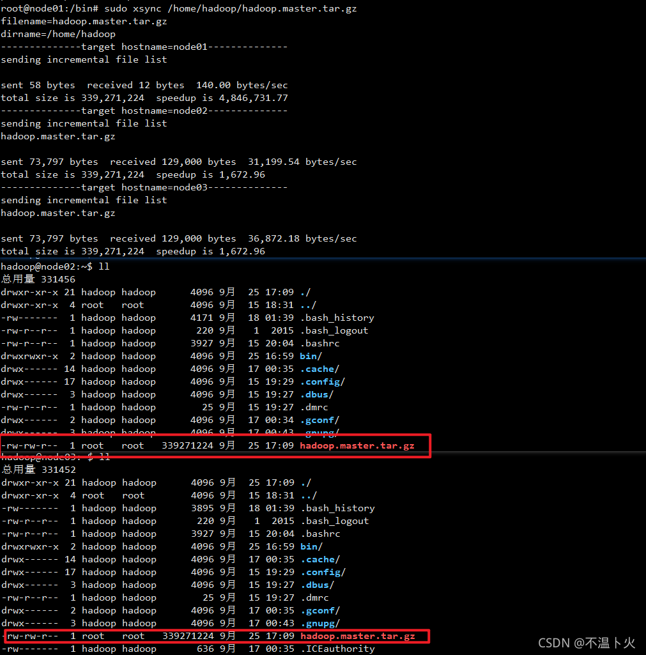This screenshot has height=655, width=646.
Task: Click .gconf/ in the row timed 00:35
Action: [x=321, y=611]
